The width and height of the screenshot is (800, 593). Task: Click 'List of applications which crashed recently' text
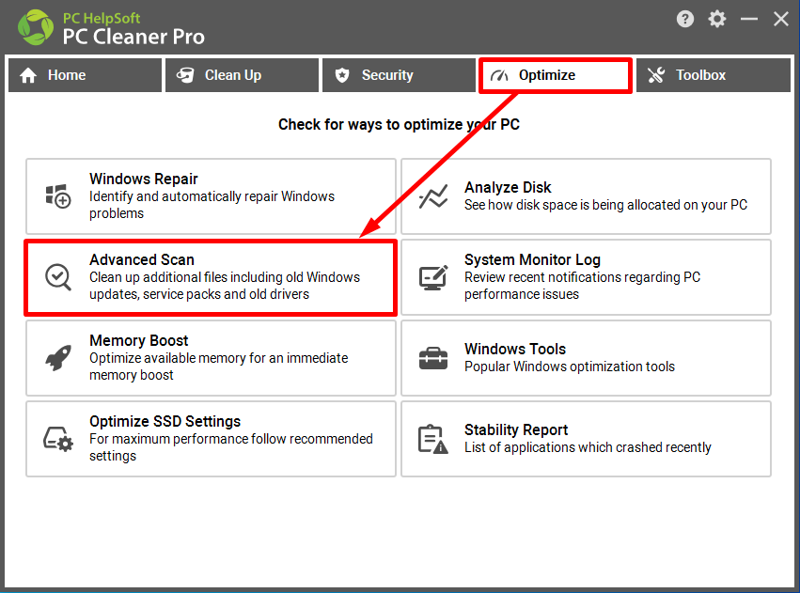[x=588, y=447]
